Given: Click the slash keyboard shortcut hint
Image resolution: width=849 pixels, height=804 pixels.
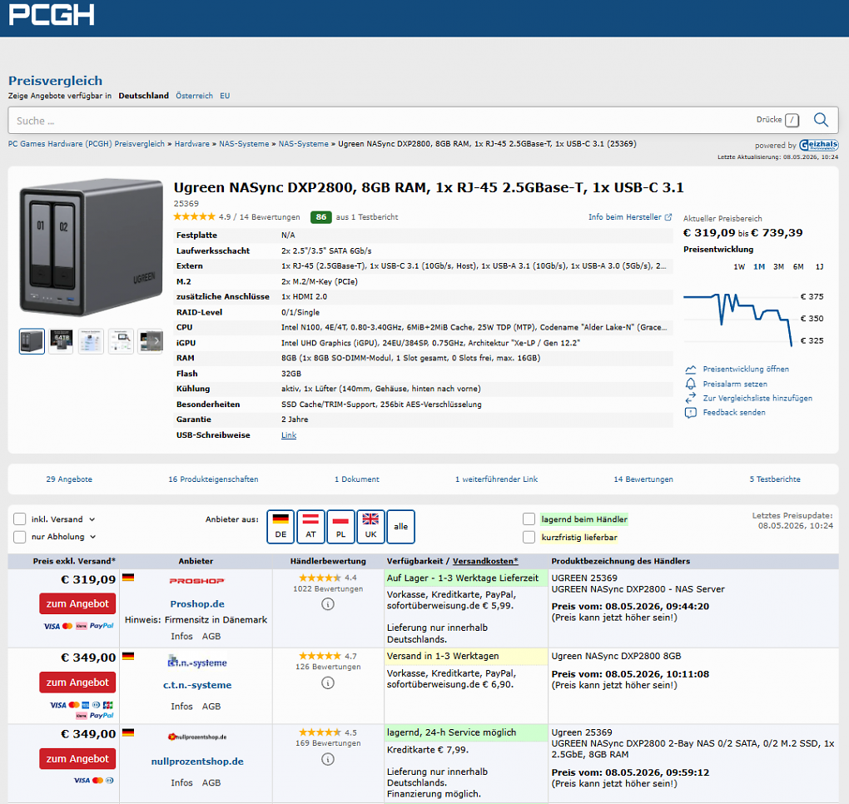Looking at the screenshot, I should point(792,120).
